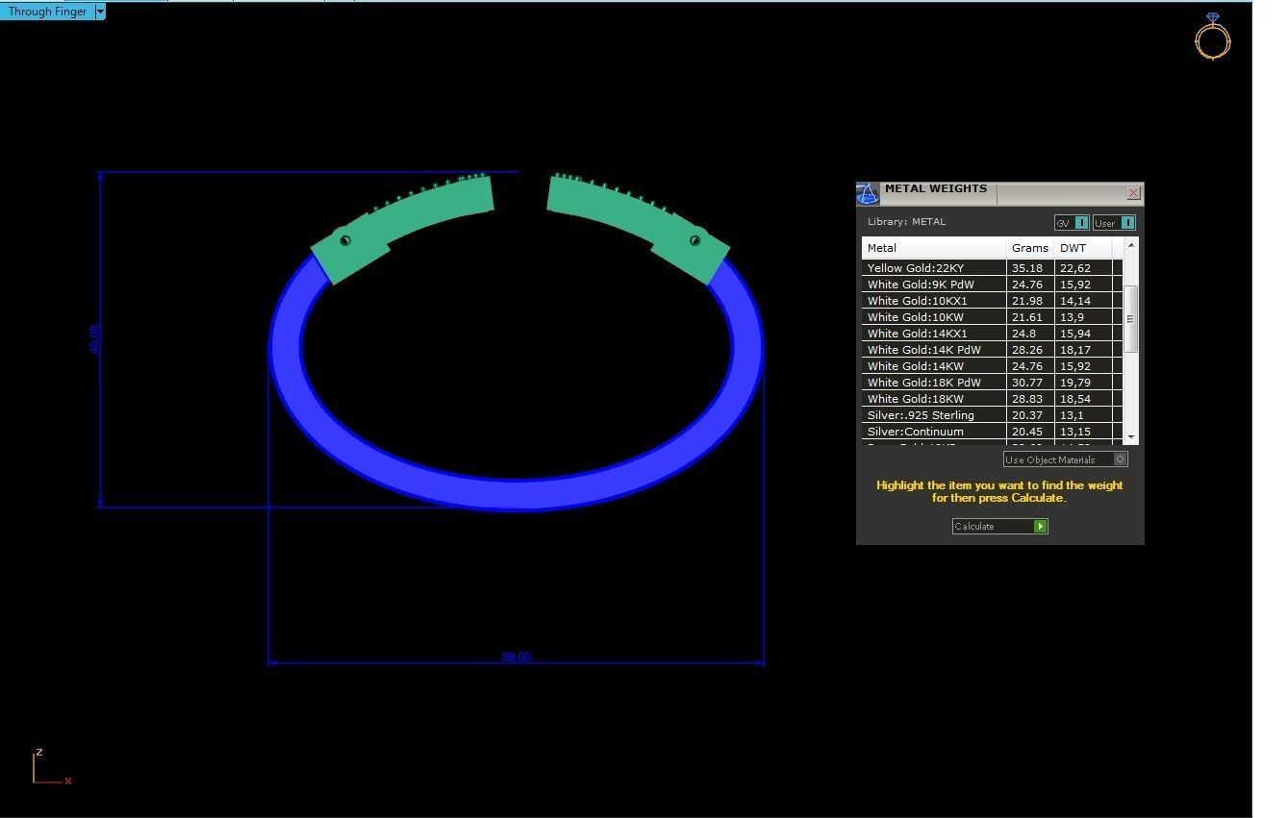Select the White Gold:9K PdW row

click(x=992, y=285)
